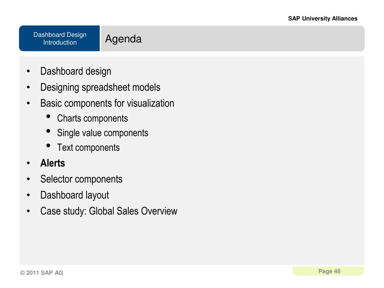Screen dimensions: 384x288
Task: Click bullet marker beside Charts components
Action: 48,117
